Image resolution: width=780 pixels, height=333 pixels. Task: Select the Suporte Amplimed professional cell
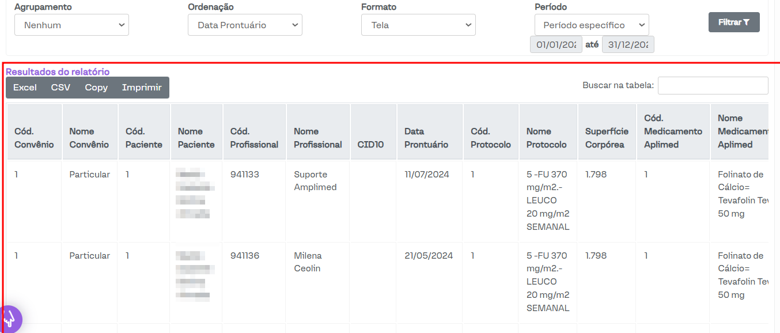(x=315, y=181)
